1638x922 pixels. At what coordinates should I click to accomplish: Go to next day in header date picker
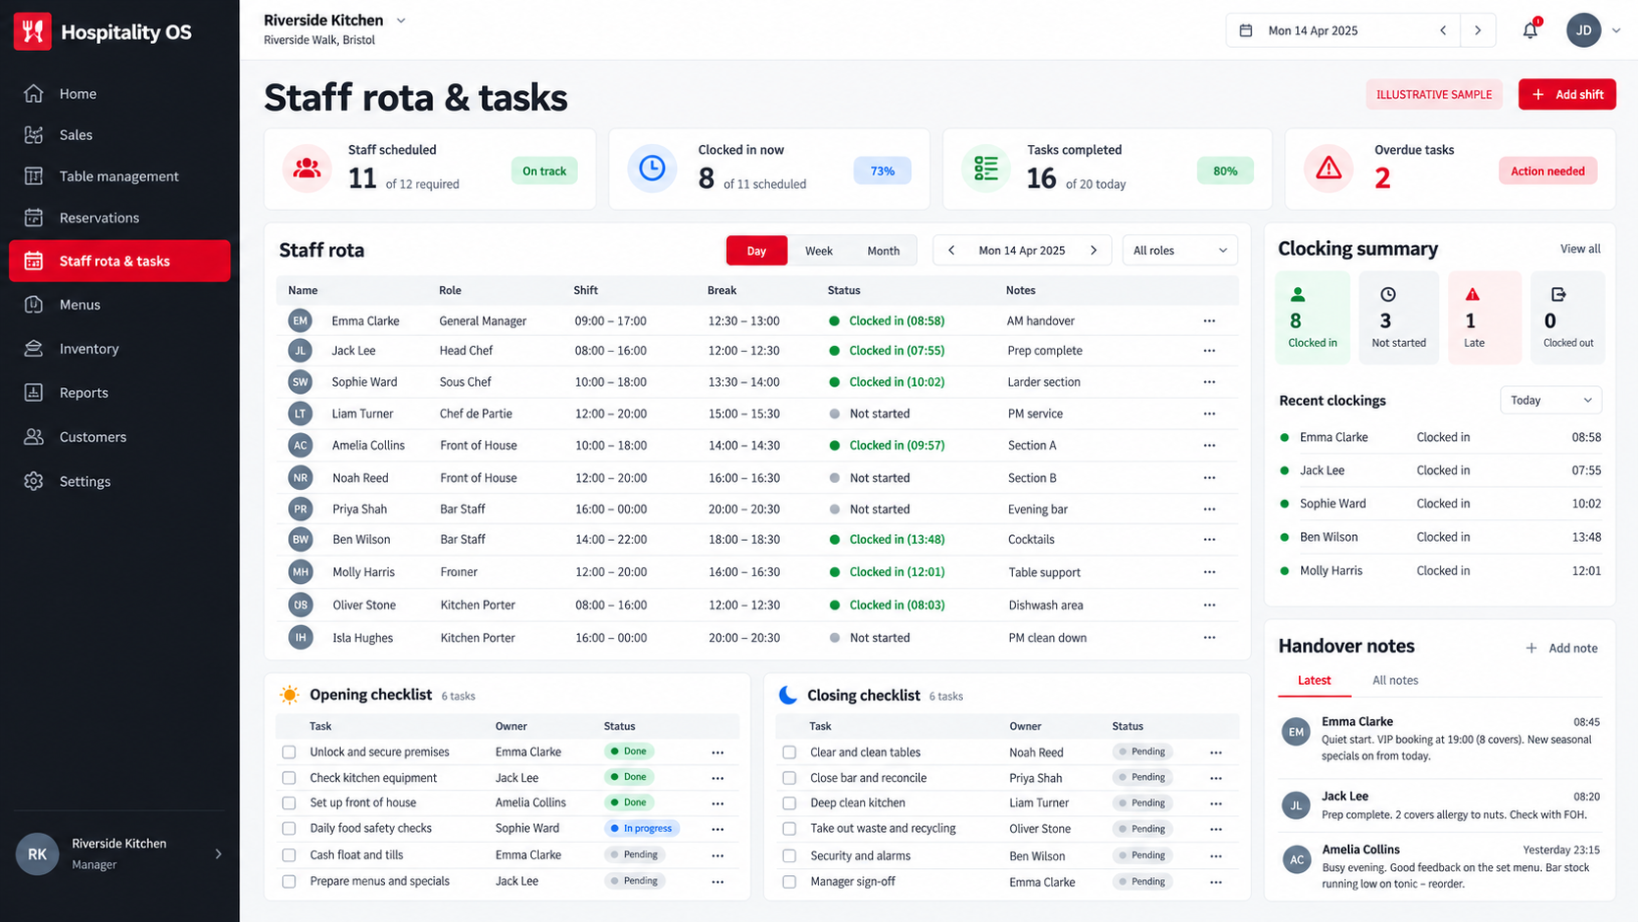pos(1477,30)
